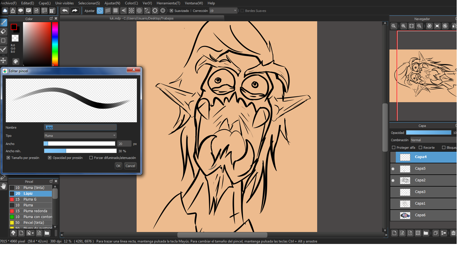This screenshot has height=262, width=466.
Task: Select the Capa3 layer
Action: click(423, 192)
